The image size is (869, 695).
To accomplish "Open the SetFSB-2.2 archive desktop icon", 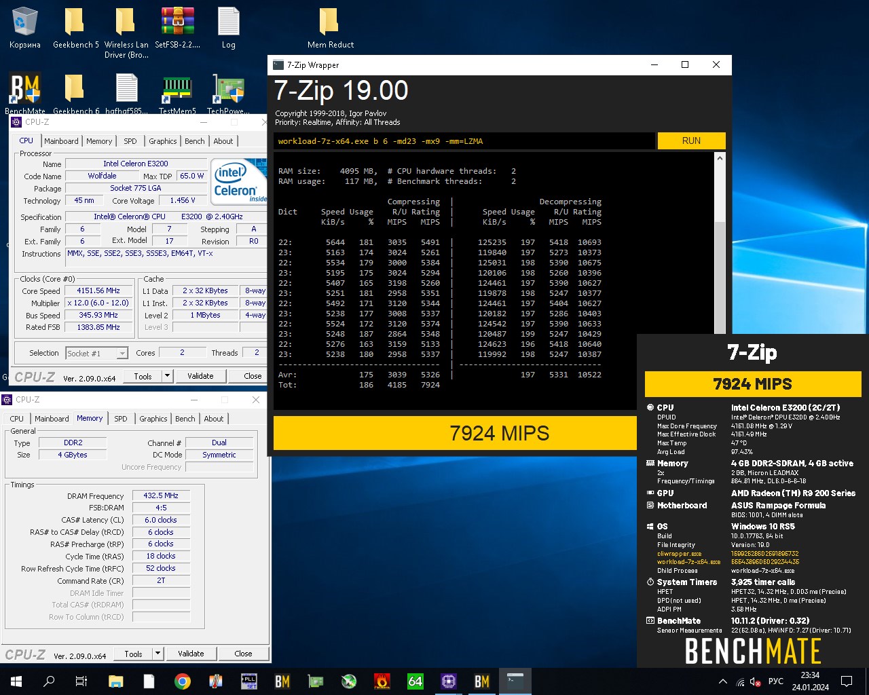I will click(178, 29).
